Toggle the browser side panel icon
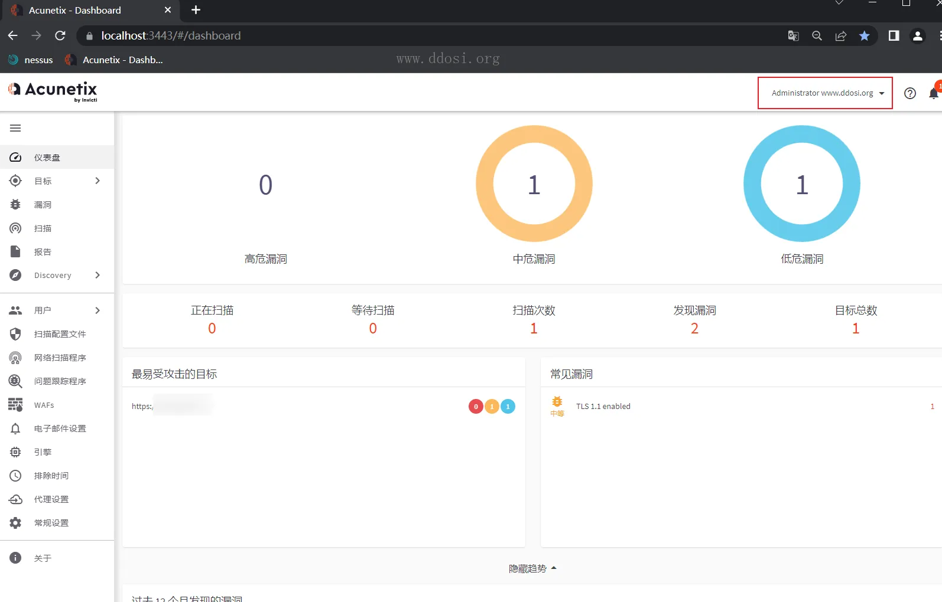This screenshot has height=602, width=942. point(894,36)
